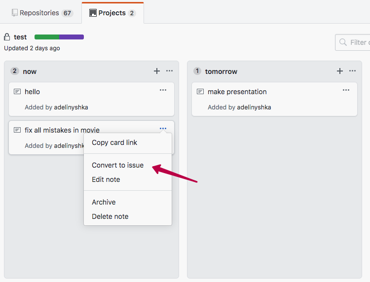The height and width of the screenshot is (282, 370).
Task: Click the Repositories book icon
Action: click(15, 13)
